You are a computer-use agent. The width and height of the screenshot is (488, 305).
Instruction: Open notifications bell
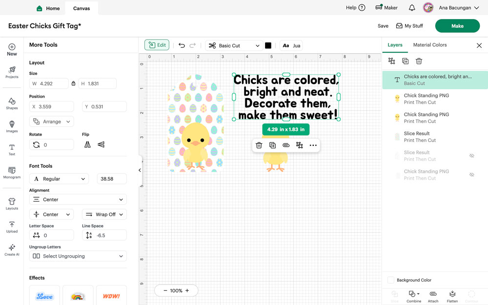point(412,8)
